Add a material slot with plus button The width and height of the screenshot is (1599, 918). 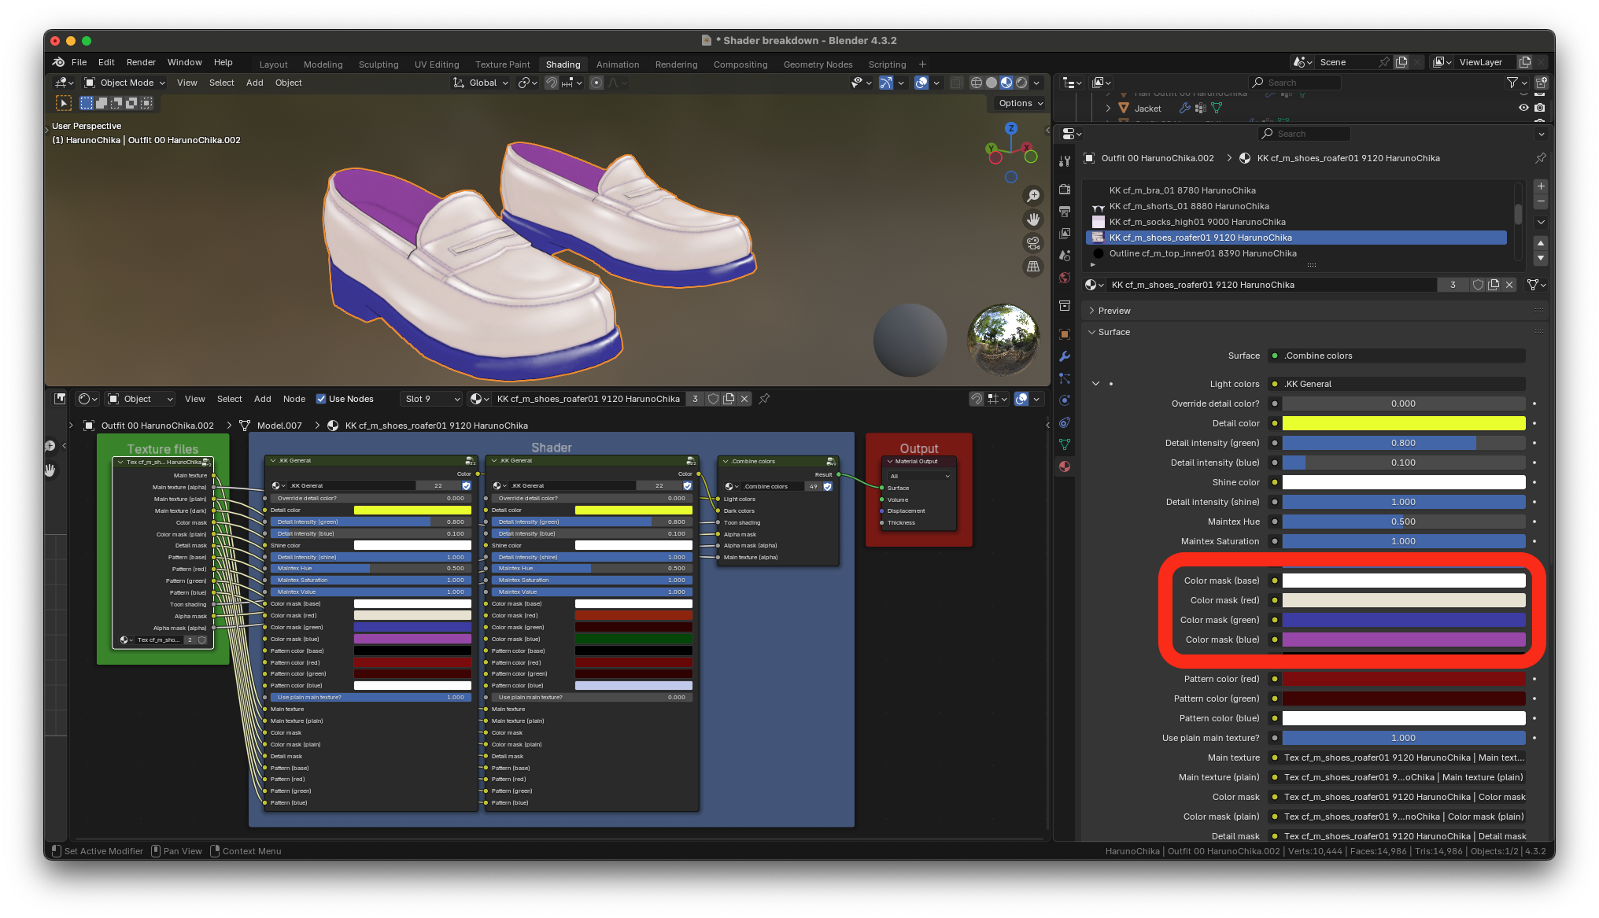[1541, 186]
